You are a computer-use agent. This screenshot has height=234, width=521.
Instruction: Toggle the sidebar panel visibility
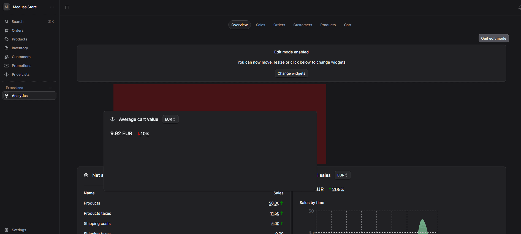click(67, 8)
